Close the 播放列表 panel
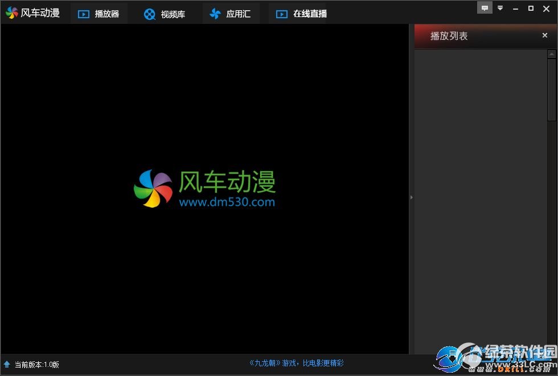This screenshot has width=558, height=376. coord(544,35)
